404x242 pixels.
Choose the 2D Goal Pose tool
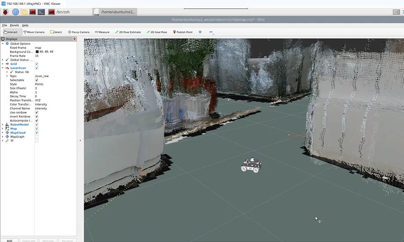[x=157, y=32]
